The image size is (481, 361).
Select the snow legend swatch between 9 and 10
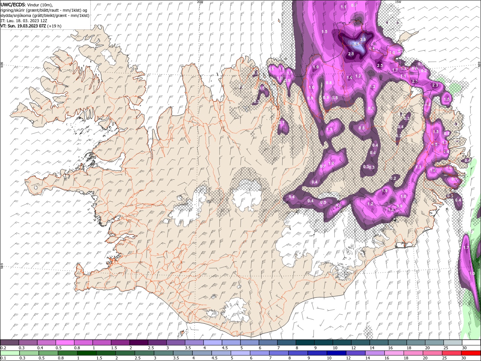coord(324,343)
